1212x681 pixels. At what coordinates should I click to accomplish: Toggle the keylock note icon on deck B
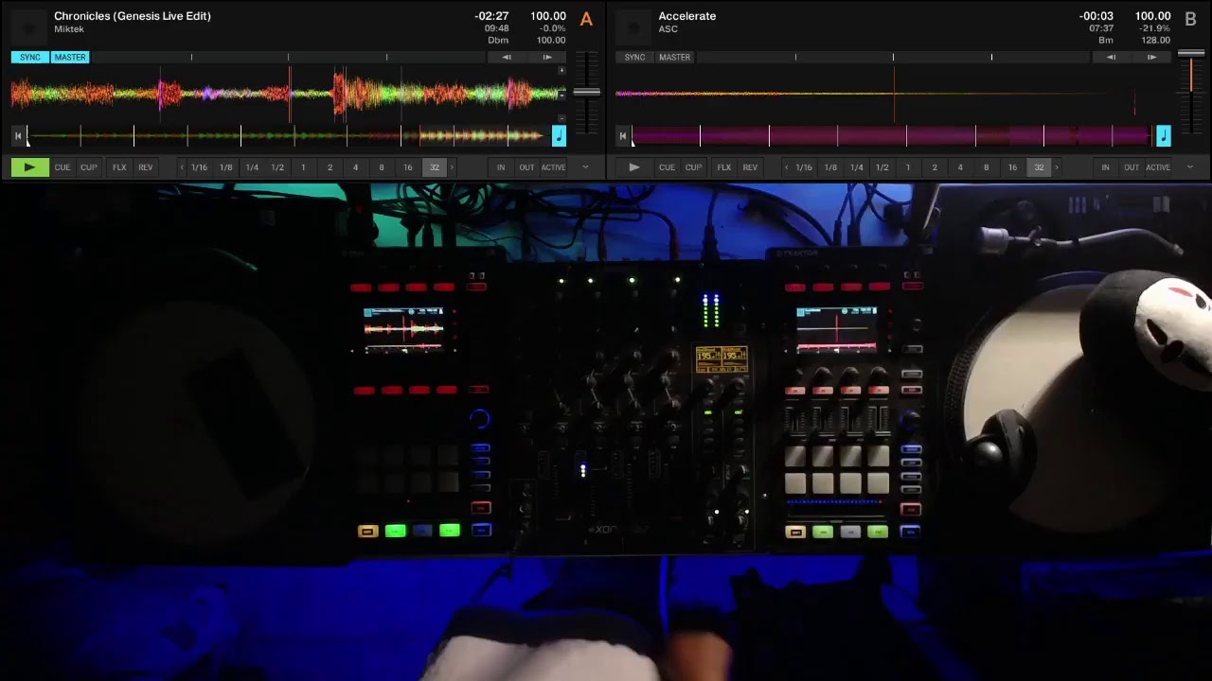point(1163,136)
